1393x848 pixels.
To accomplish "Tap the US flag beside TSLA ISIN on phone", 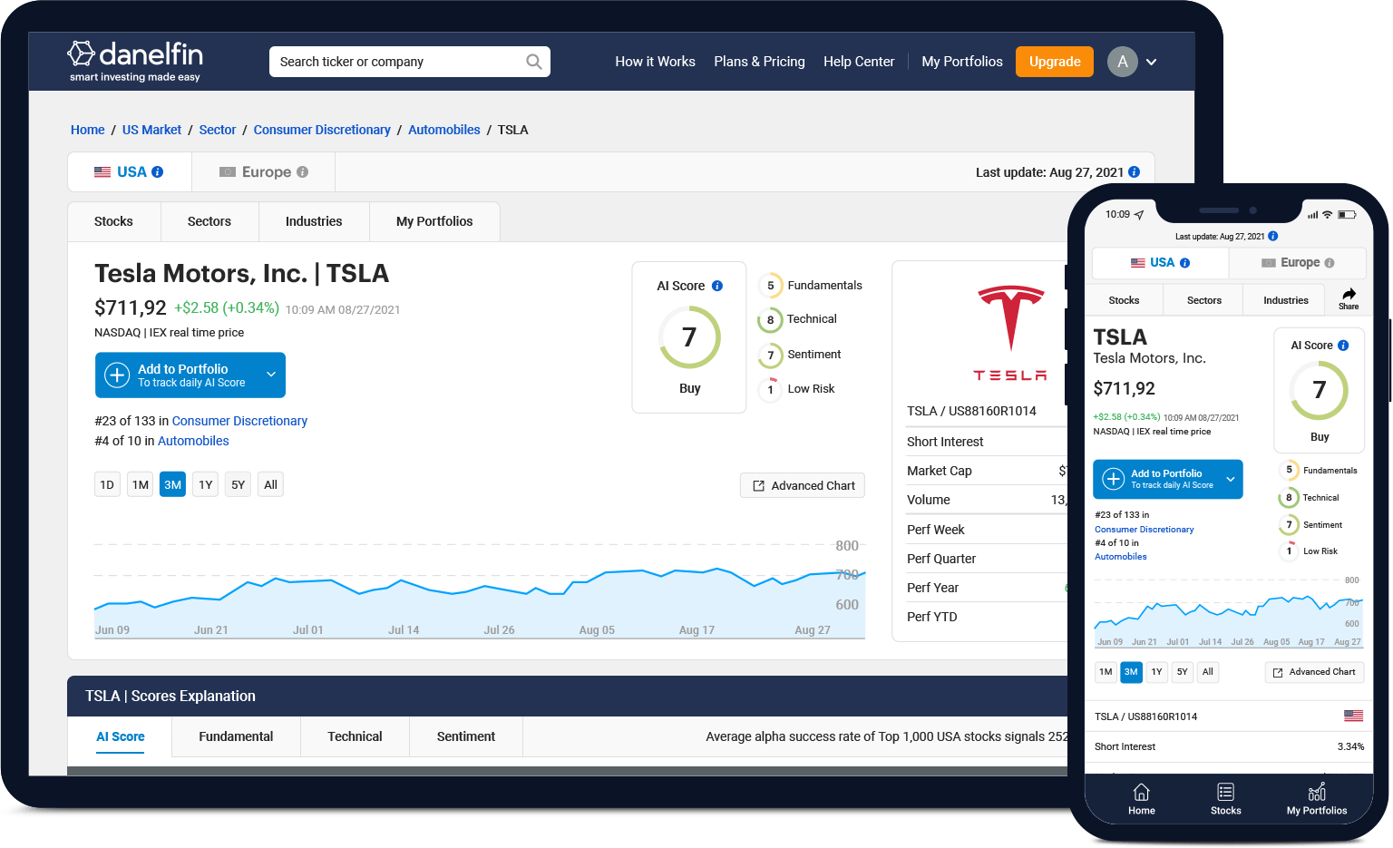I will [x=1353, y=716].
